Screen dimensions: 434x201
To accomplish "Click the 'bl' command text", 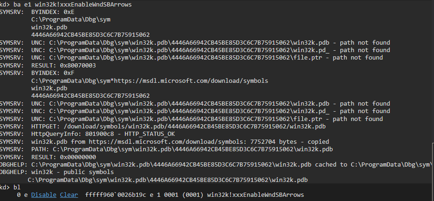I will [17, 188].
